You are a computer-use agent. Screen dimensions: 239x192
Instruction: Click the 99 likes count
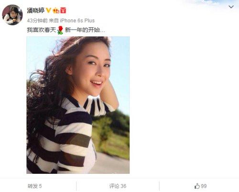204,186
